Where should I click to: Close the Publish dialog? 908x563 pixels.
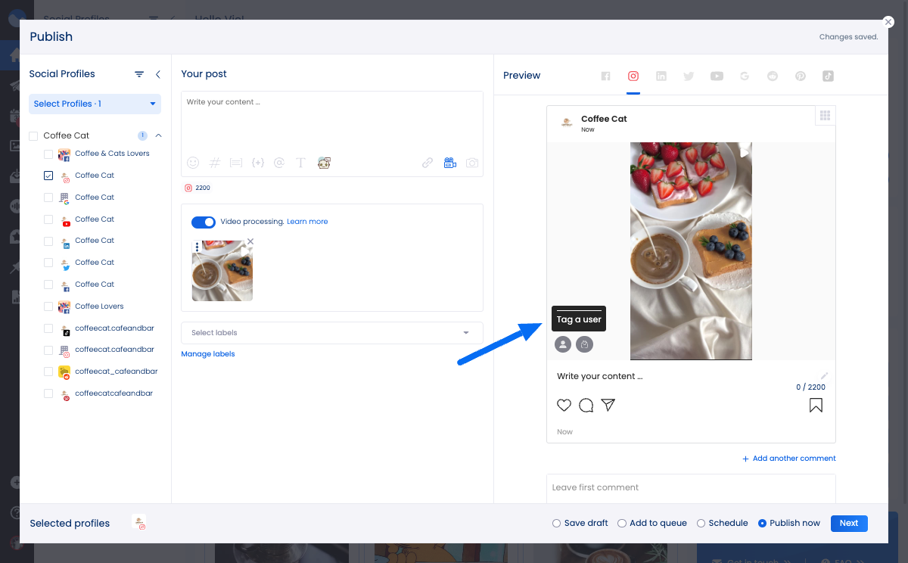pyautogui.click(x=888, y=23)
